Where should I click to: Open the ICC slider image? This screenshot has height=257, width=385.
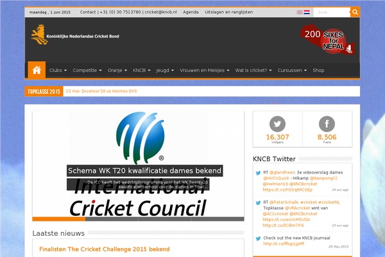[138, 164]
